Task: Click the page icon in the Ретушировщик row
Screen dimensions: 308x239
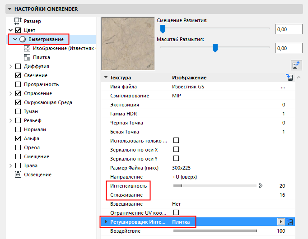Action: tap(291, 222)
